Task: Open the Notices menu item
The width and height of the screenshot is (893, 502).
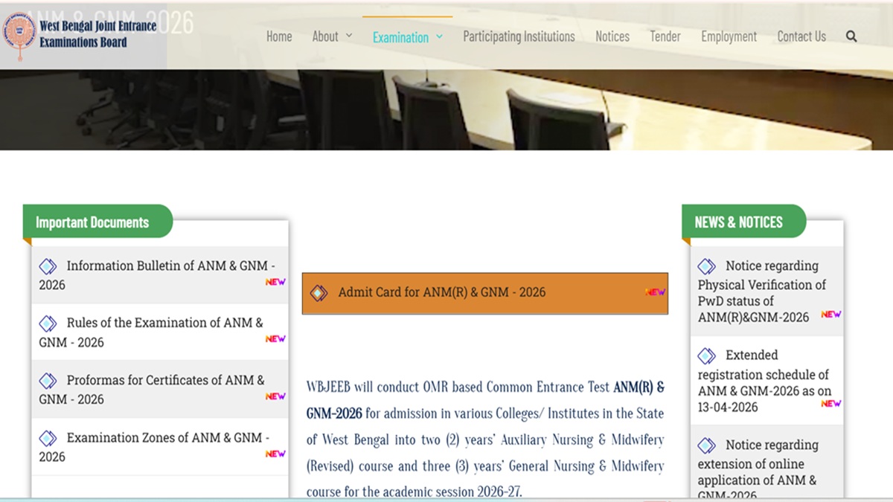Action: (x=612, y=36)
